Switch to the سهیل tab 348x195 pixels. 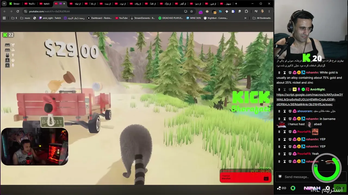pyautogui.click(x=226, y=4)
